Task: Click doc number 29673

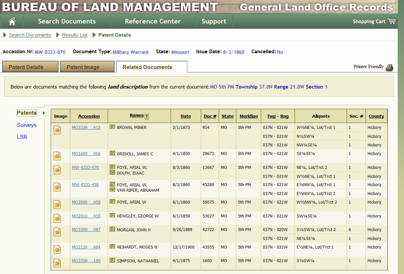Action: [x=208, y=154]
